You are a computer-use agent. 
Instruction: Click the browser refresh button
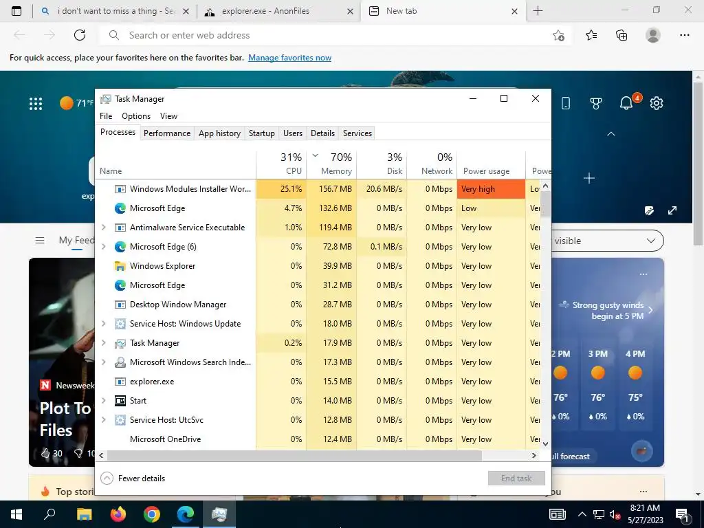(x=80, y=35)
